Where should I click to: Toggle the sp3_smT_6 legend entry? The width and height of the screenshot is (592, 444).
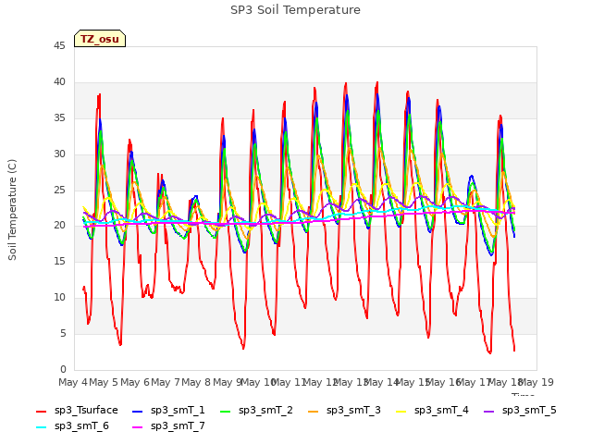point(72,426)
